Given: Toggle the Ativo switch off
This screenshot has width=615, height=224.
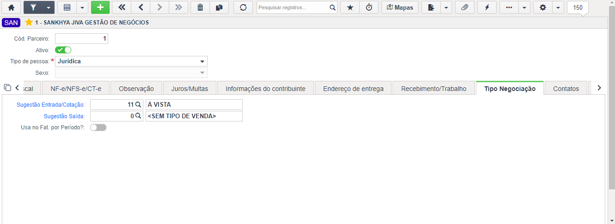Looking at the screenshot, I should tap(63, 50).
